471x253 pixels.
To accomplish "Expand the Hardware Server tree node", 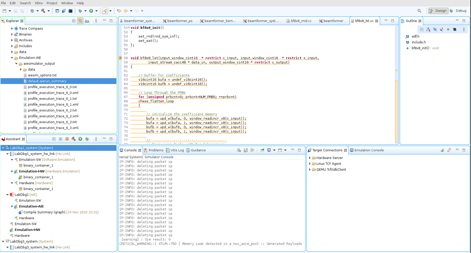I will coord(310,158).
